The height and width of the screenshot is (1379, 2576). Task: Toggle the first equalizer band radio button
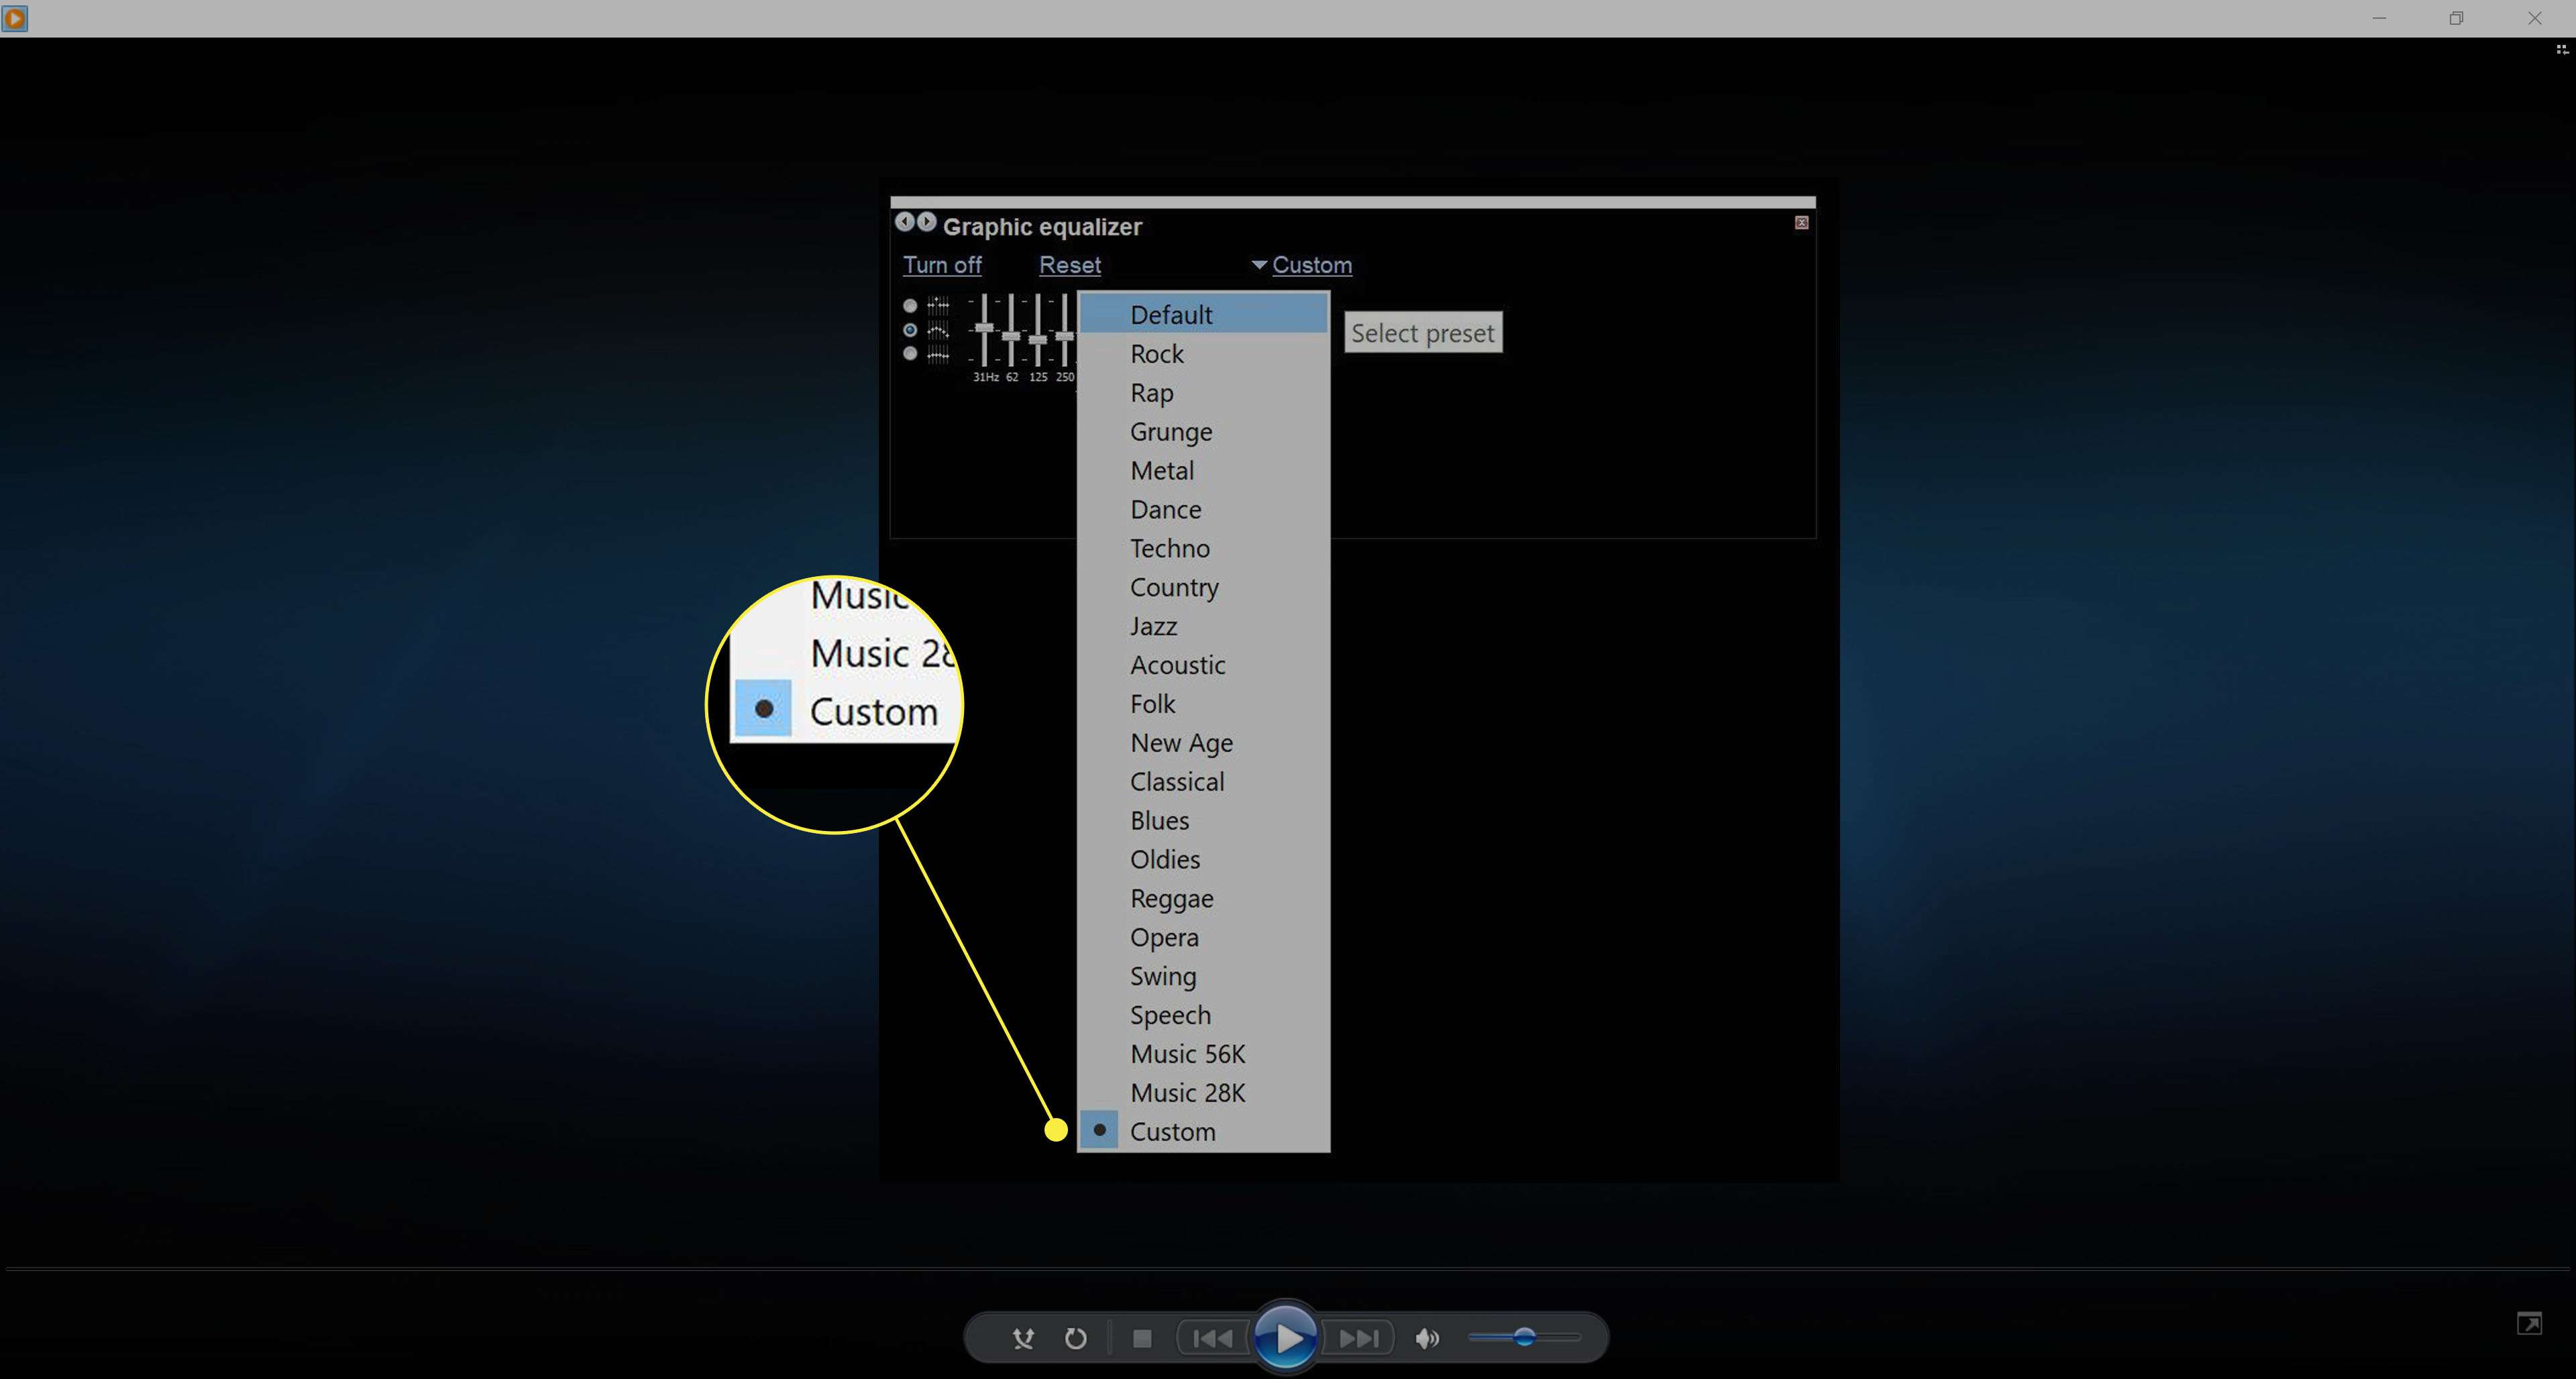(x=908, y=303)
